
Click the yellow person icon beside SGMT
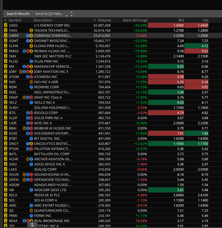(31, 41)
